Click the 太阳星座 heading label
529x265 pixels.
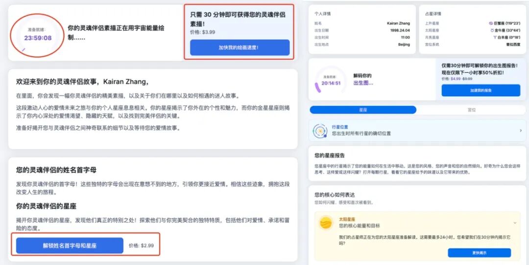coord(346,220)
